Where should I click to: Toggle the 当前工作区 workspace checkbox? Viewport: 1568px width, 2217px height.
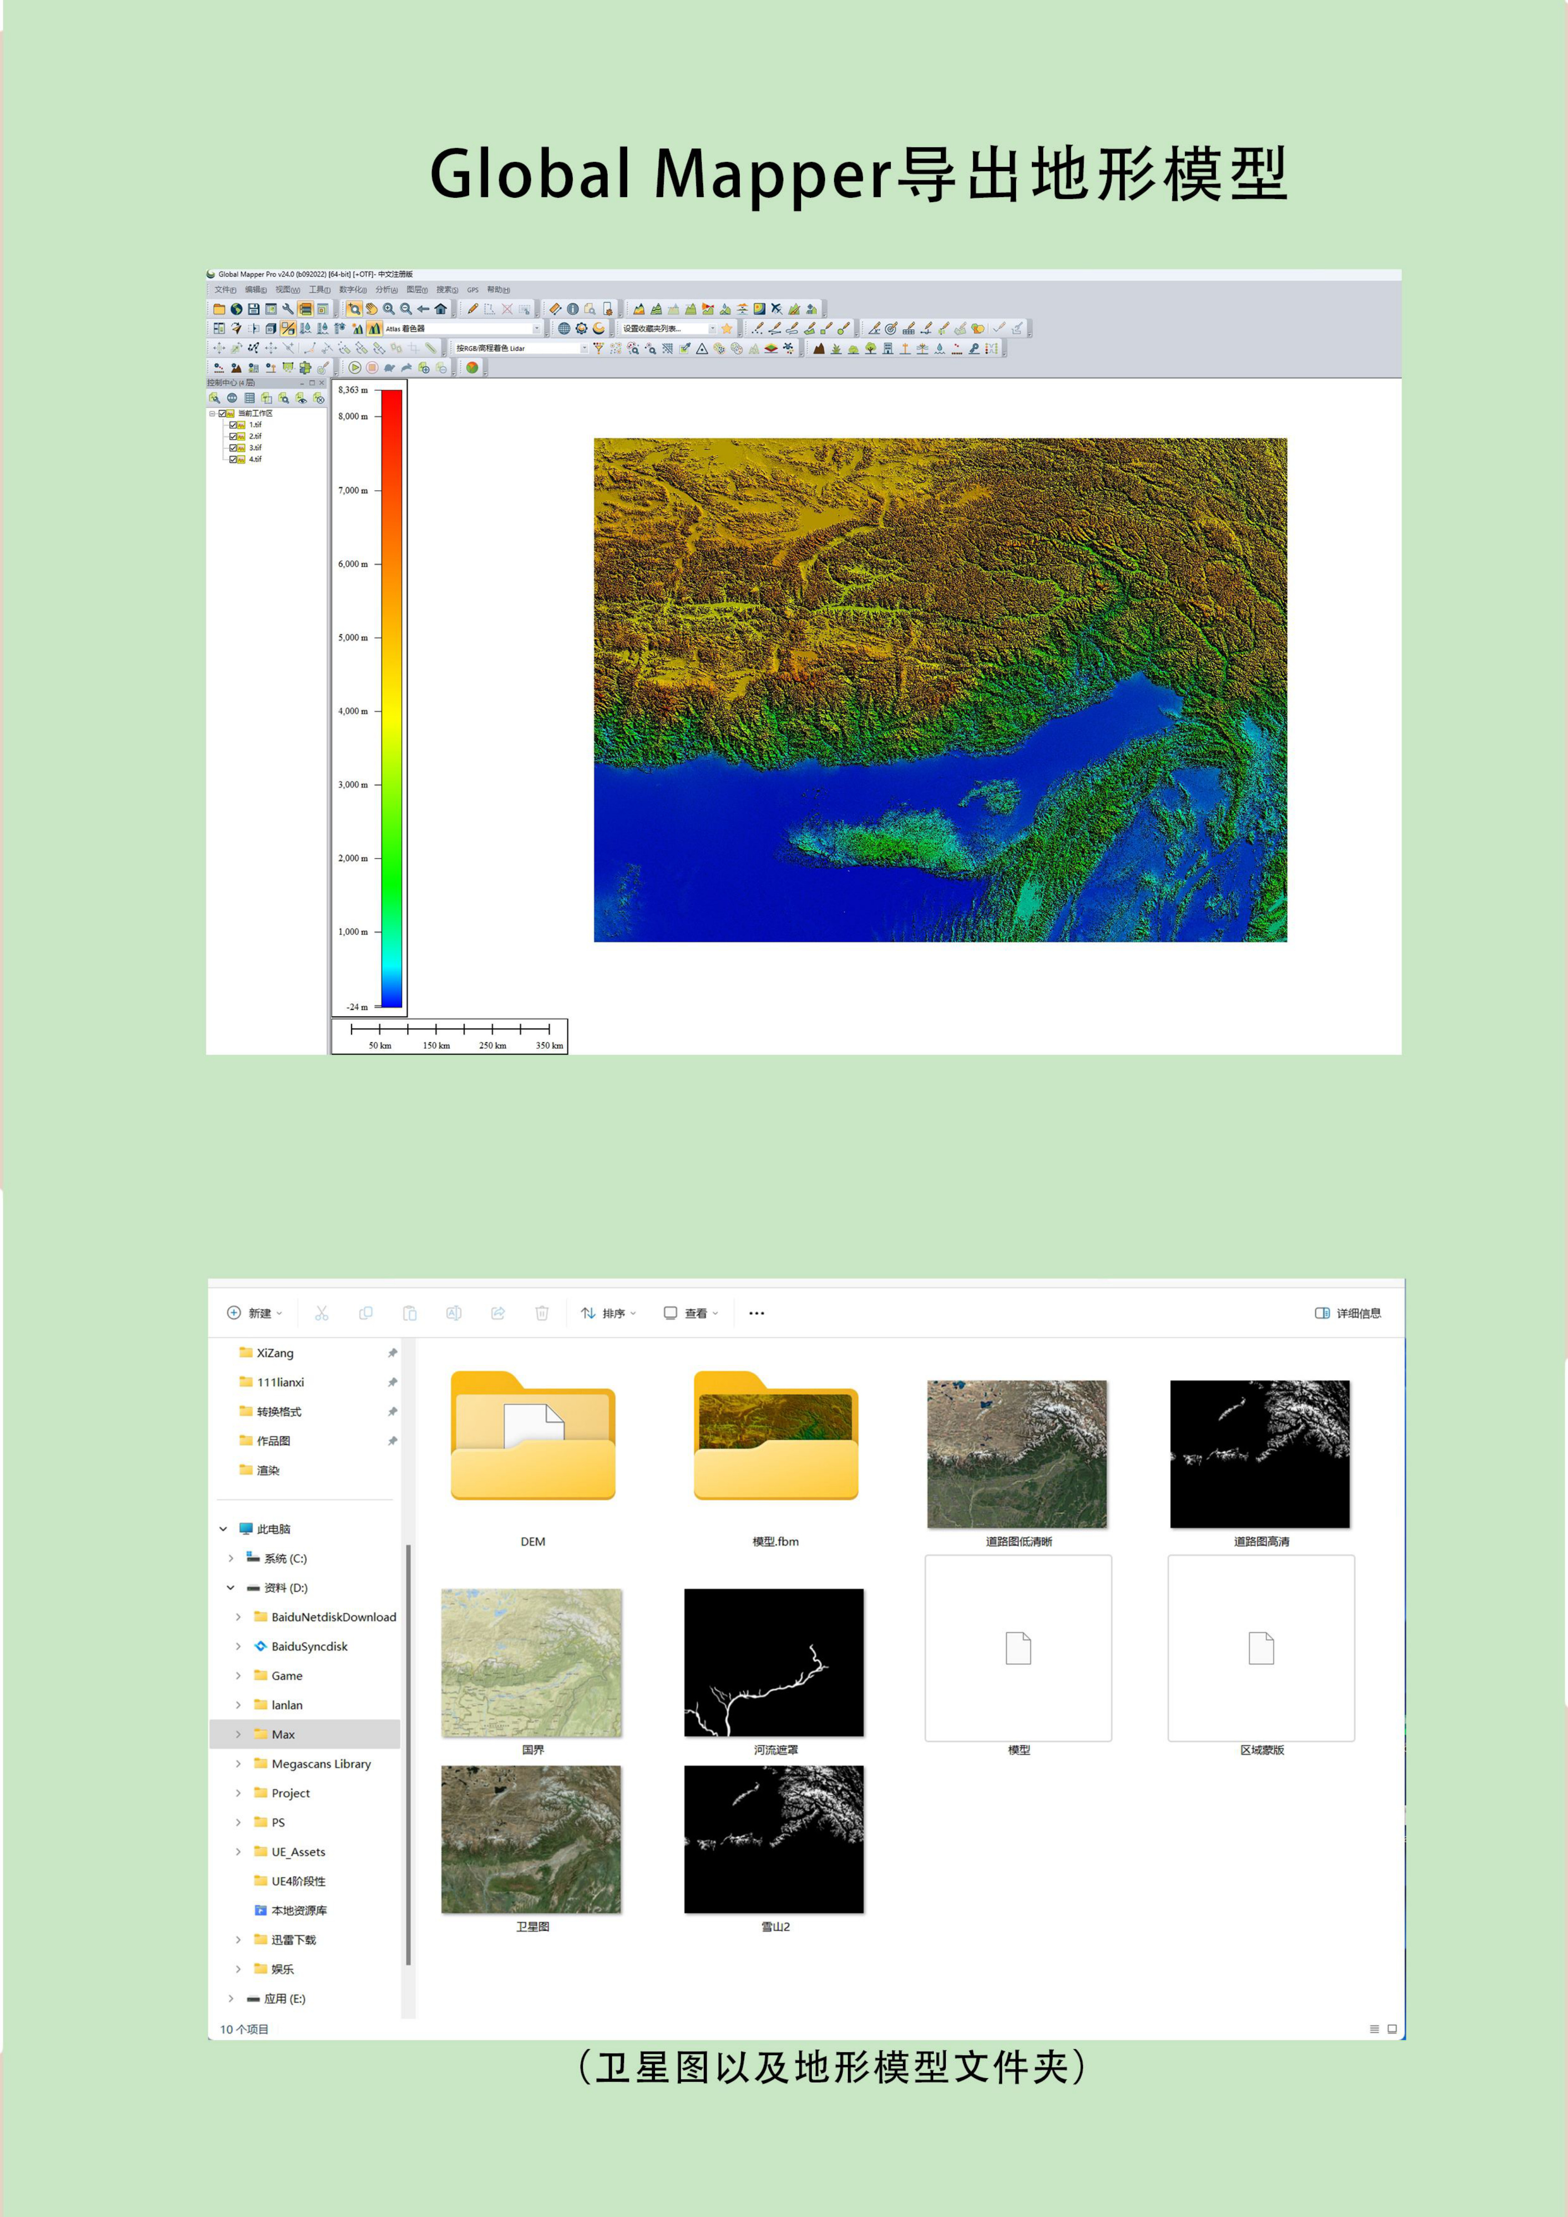pos(222,413)
